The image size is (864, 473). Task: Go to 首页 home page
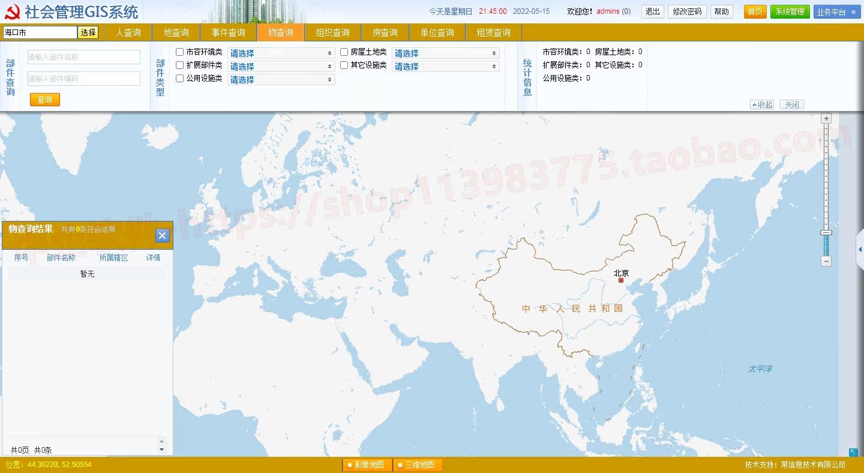755,11
